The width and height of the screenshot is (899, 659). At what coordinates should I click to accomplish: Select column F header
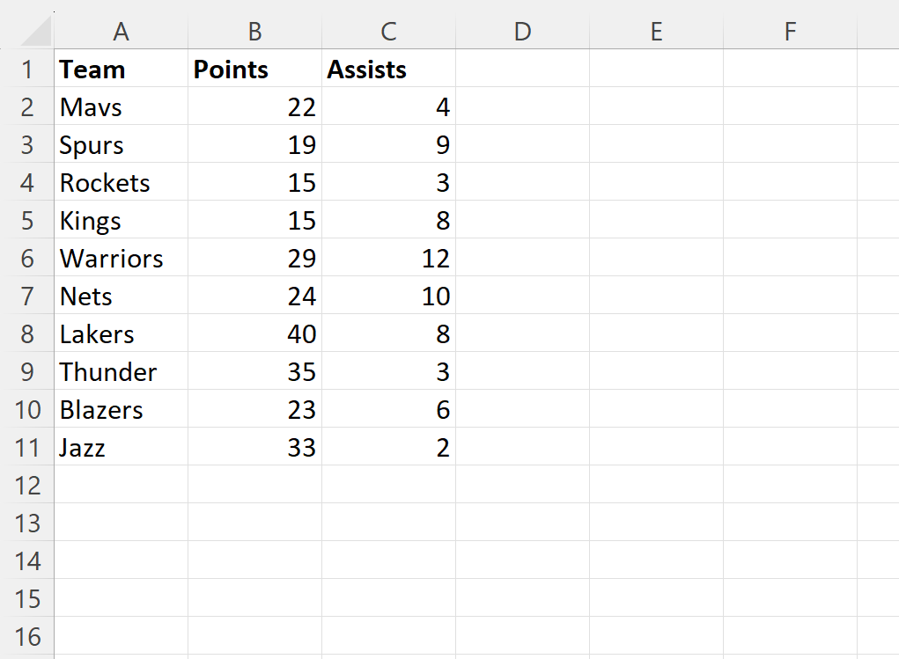pos(790,32)
